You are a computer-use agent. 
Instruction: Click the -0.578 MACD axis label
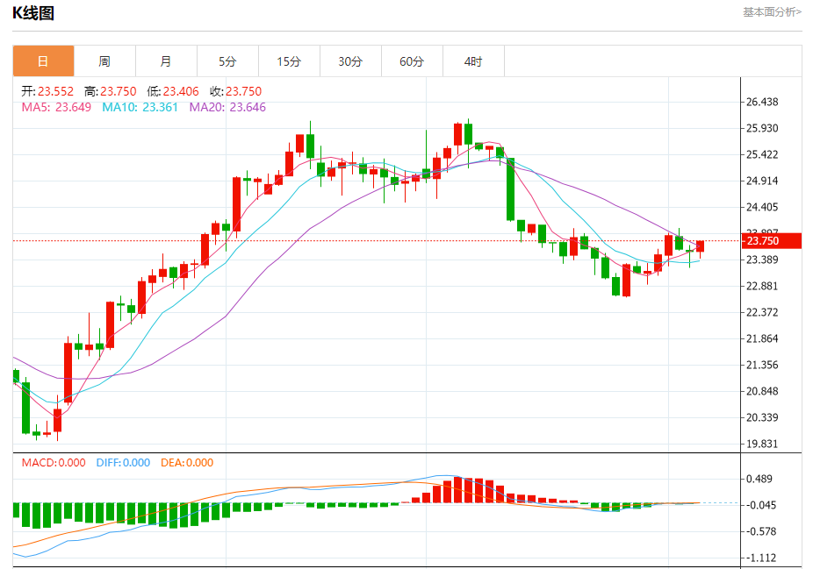759,532
